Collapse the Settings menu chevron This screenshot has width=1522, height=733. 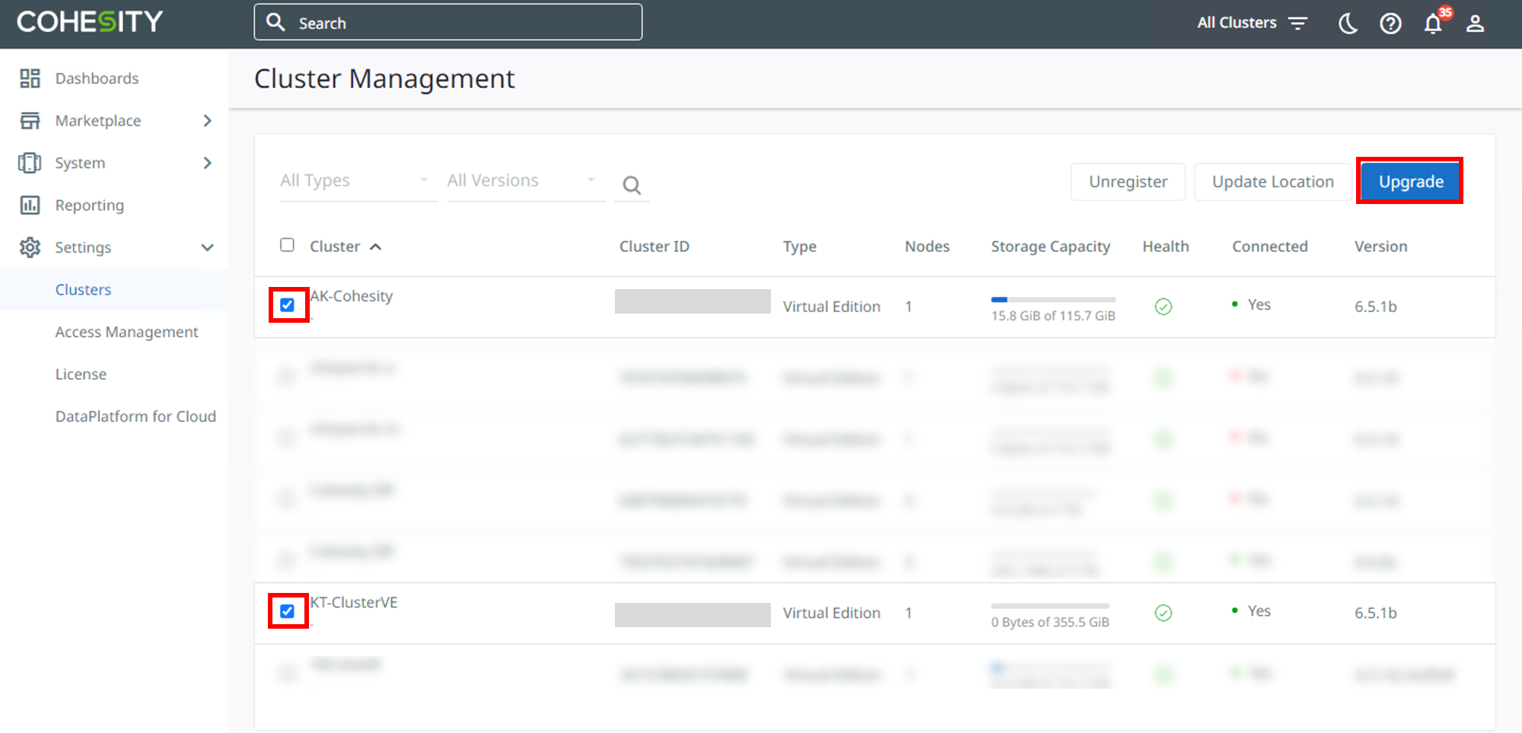(207, 247)
